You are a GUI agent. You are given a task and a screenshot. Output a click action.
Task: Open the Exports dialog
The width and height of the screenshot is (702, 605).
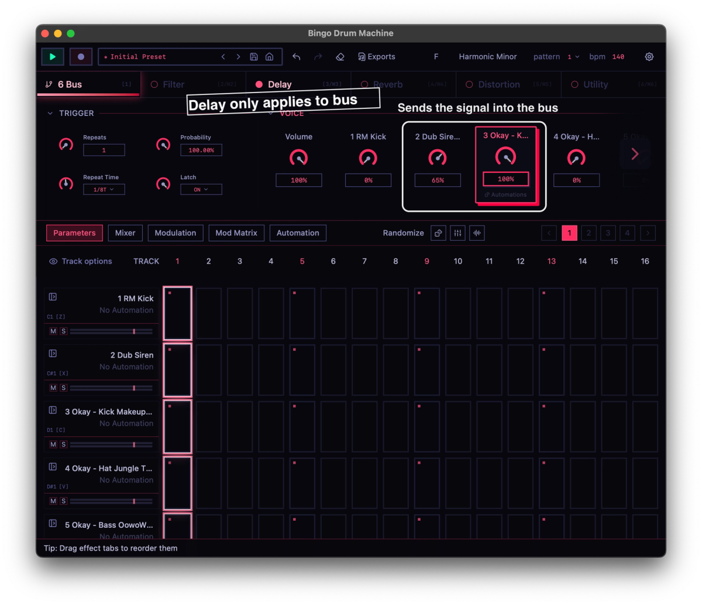(x=377, y=57)
